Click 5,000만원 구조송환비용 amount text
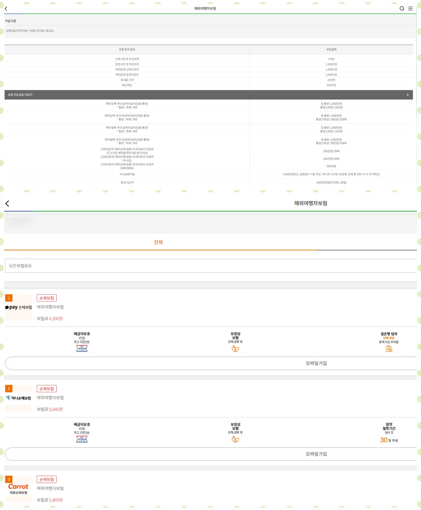The image size is (421, 510). pos(331,174)
